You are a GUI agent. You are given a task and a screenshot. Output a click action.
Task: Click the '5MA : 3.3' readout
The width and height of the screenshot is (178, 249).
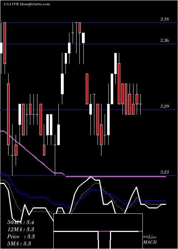19,243
